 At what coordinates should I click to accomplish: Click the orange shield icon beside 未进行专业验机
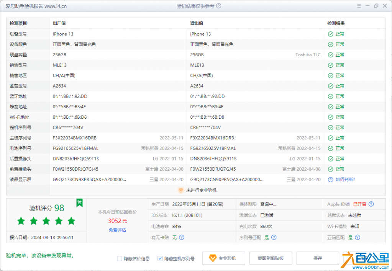(180, 190)
